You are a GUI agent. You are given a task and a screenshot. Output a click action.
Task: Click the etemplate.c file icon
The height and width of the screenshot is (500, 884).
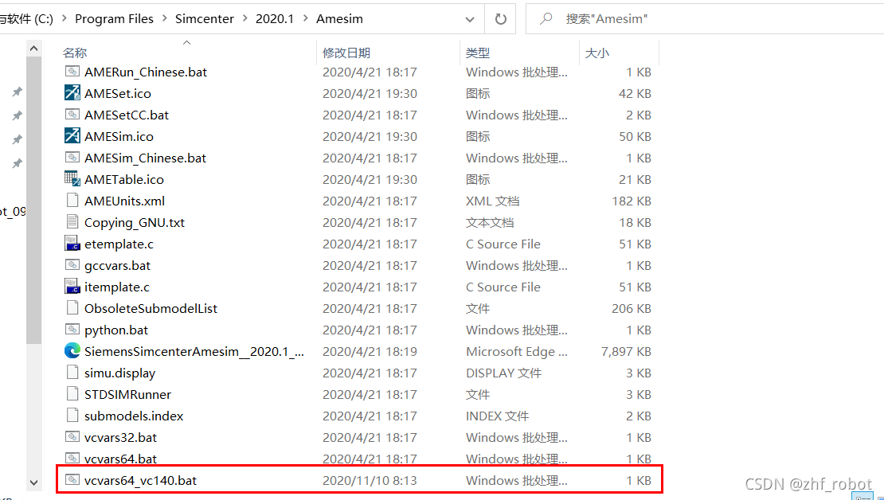tap(72, 244)
